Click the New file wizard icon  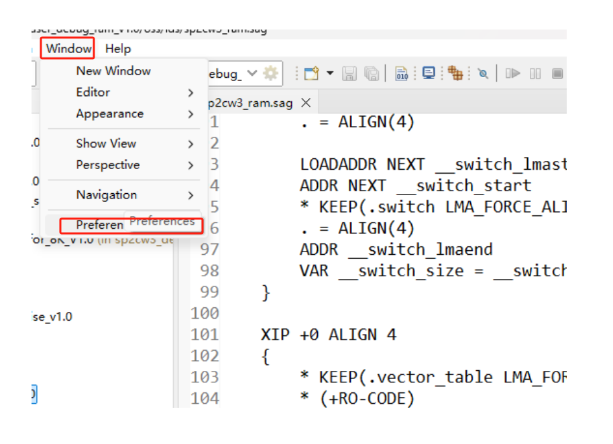(x=311, y=73)
